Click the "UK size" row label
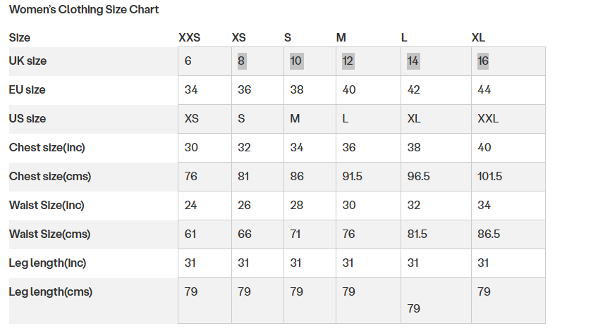 tap(28, 61)
